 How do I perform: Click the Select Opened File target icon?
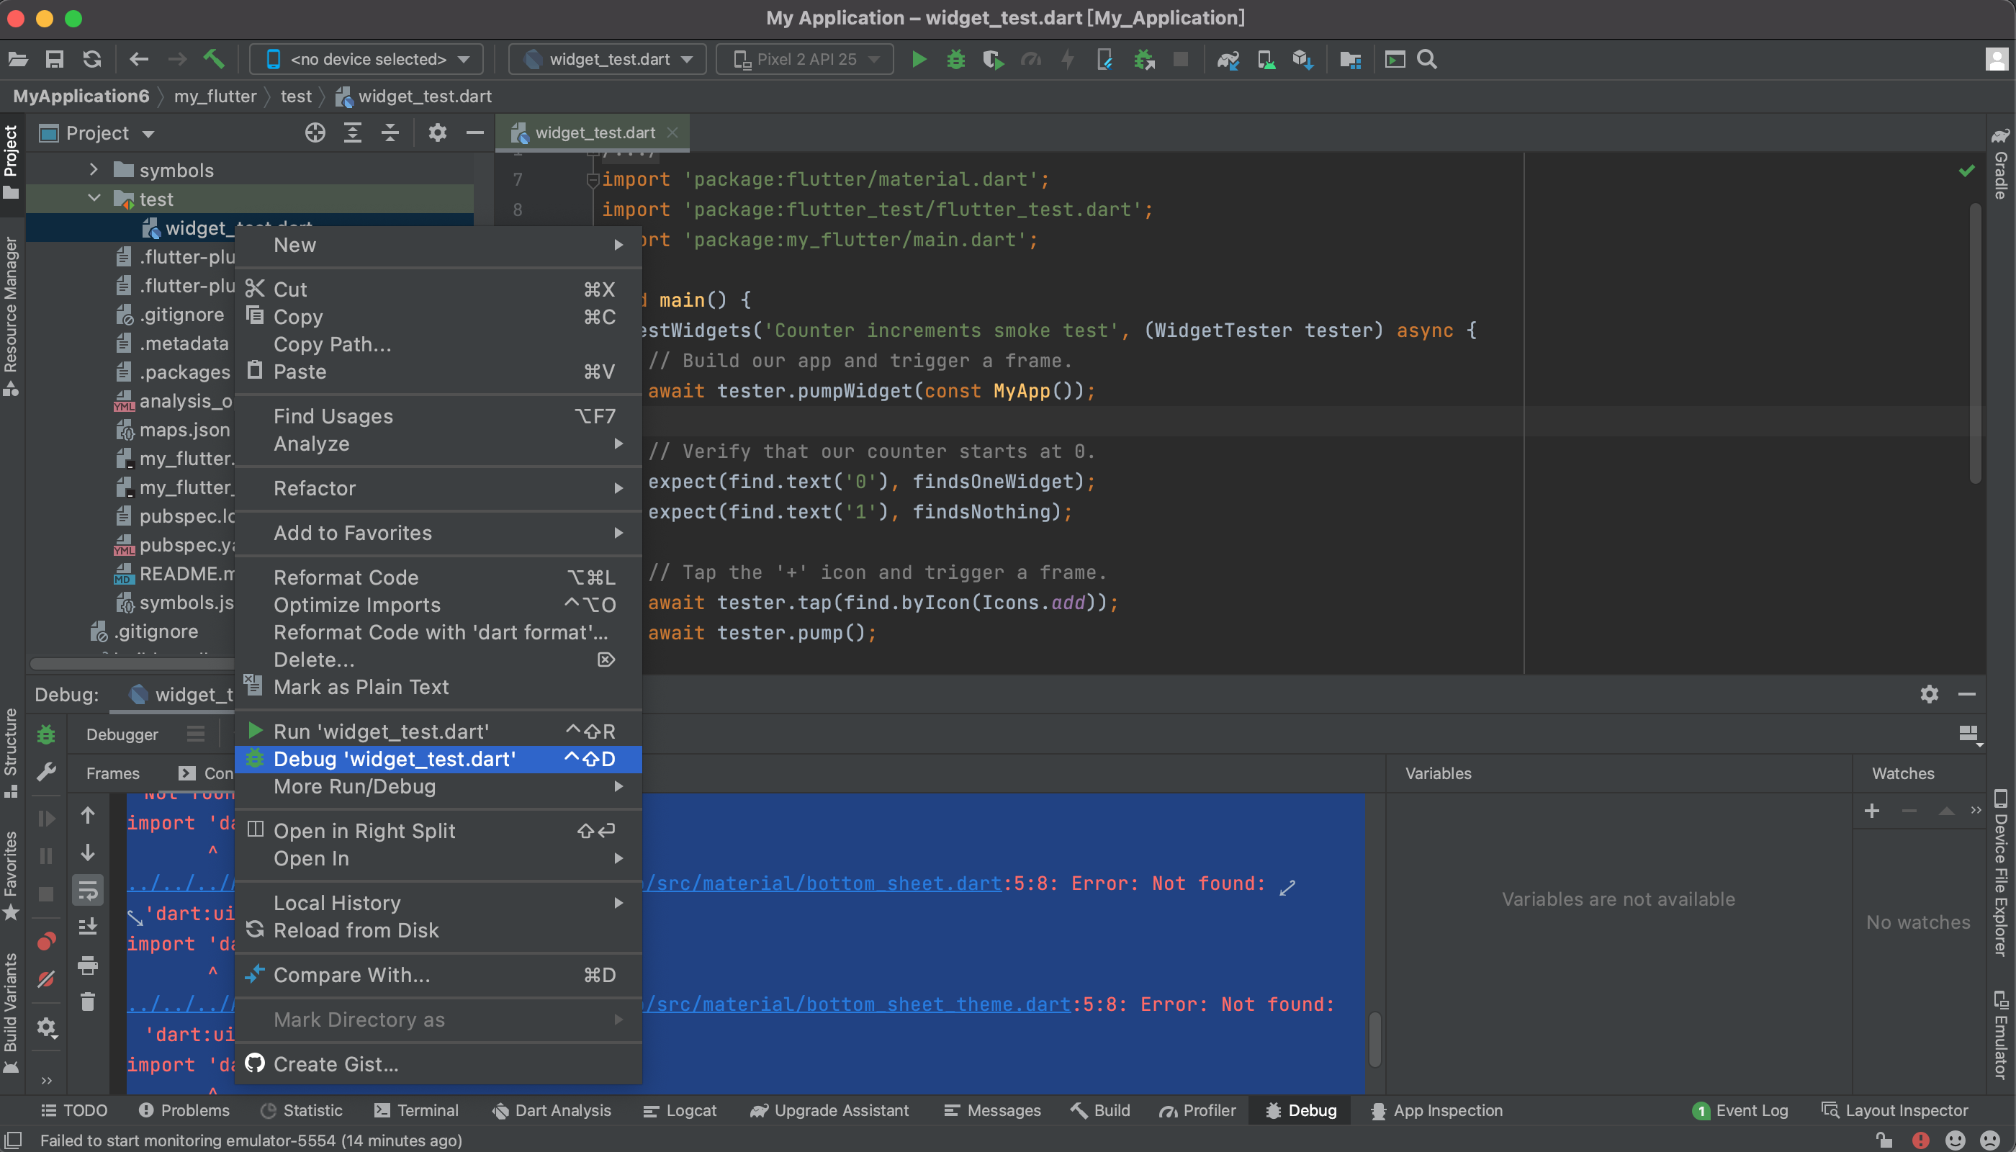pyautogui.click(x=315, y=133)
